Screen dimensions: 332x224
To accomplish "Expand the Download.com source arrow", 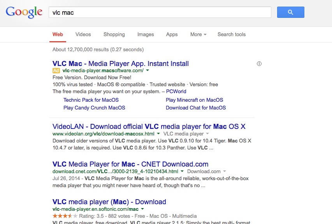I will point(225,171).
